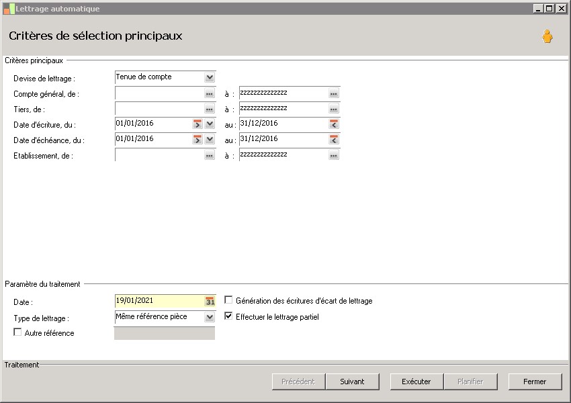
Task: Click calendar icon for Date d'échéance end
Action: 333,140
